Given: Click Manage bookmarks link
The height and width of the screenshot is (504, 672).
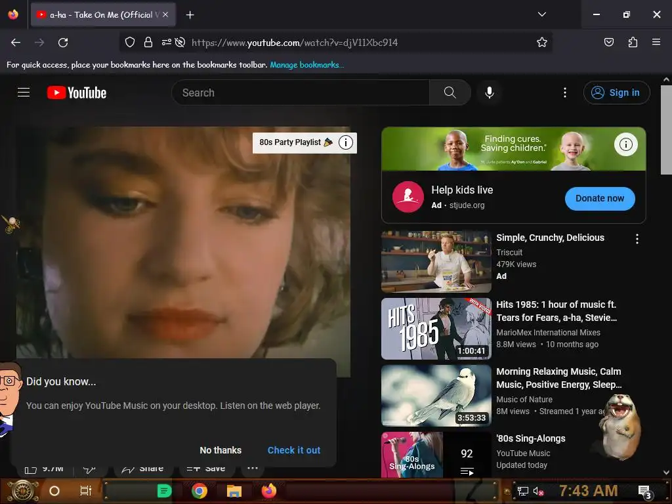Looking at the screenshot, I should pyautogui.click(x=307, y=65).
